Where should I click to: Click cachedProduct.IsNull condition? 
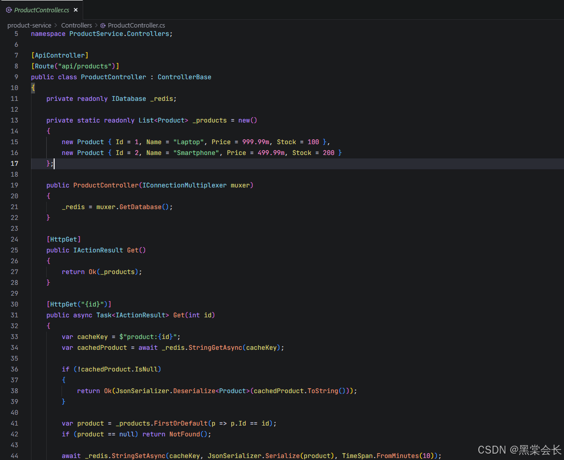pyautogui.click(x=119, y=369)
